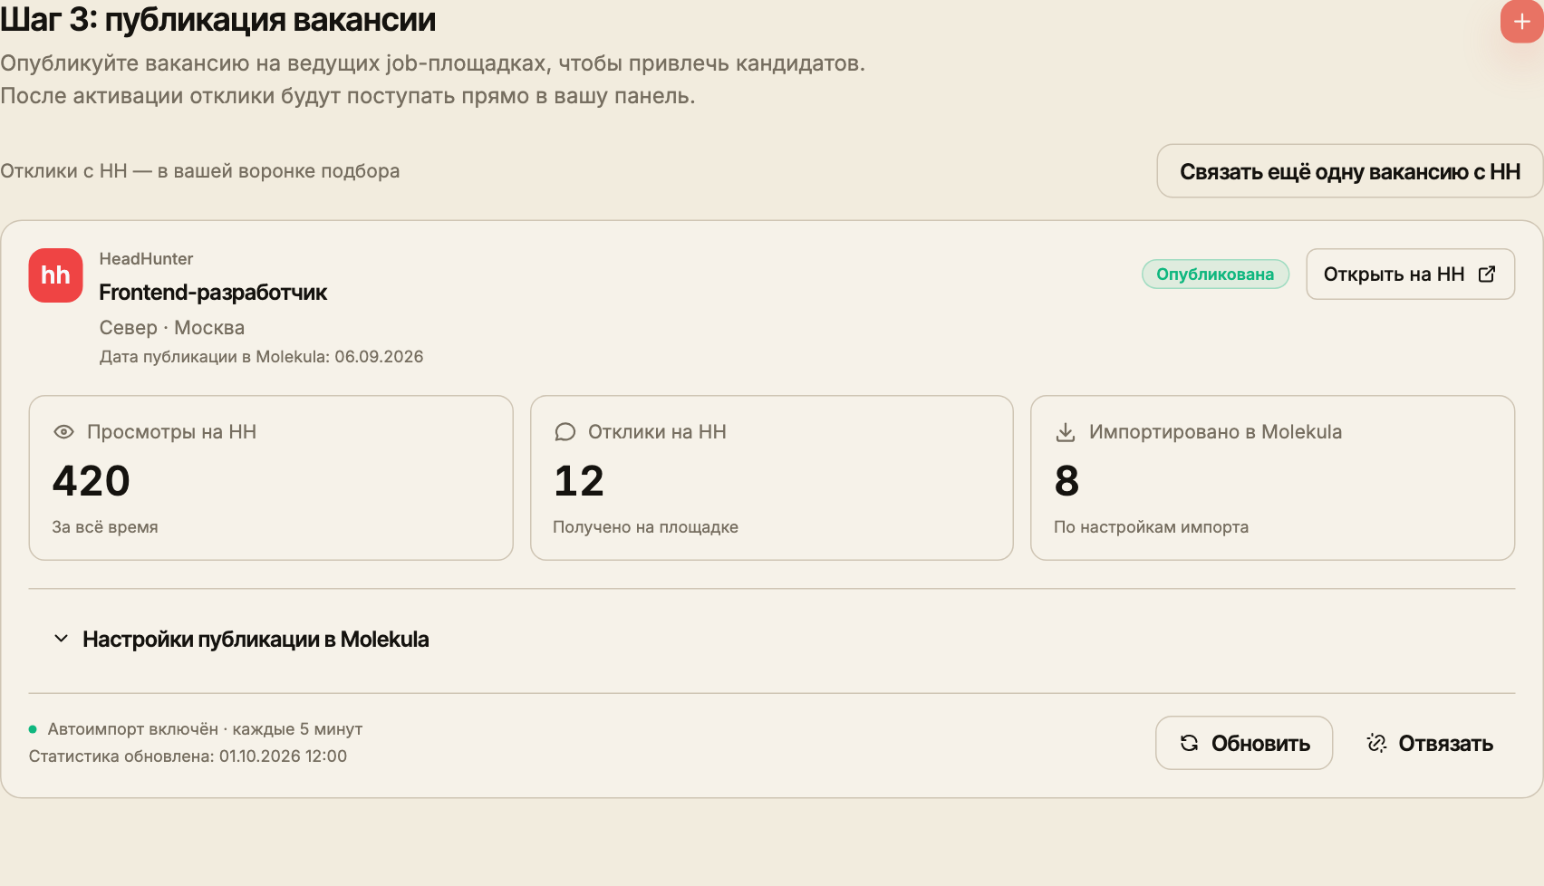1544x886 pixels.
Task: Click the publication date 06.09.2026 line
Action: tap(261, 357)
